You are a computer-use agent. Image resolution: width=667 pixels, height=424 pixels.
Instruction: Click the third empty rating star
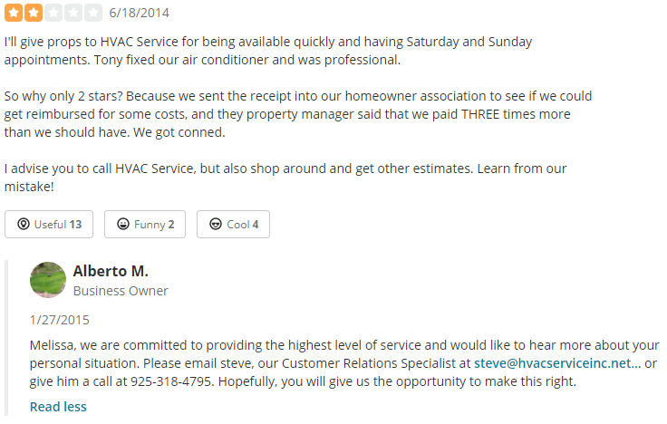click(x=53, y=13)
